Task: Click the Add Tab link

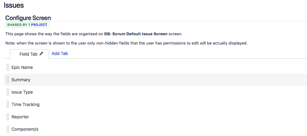Action: point(60,53)
